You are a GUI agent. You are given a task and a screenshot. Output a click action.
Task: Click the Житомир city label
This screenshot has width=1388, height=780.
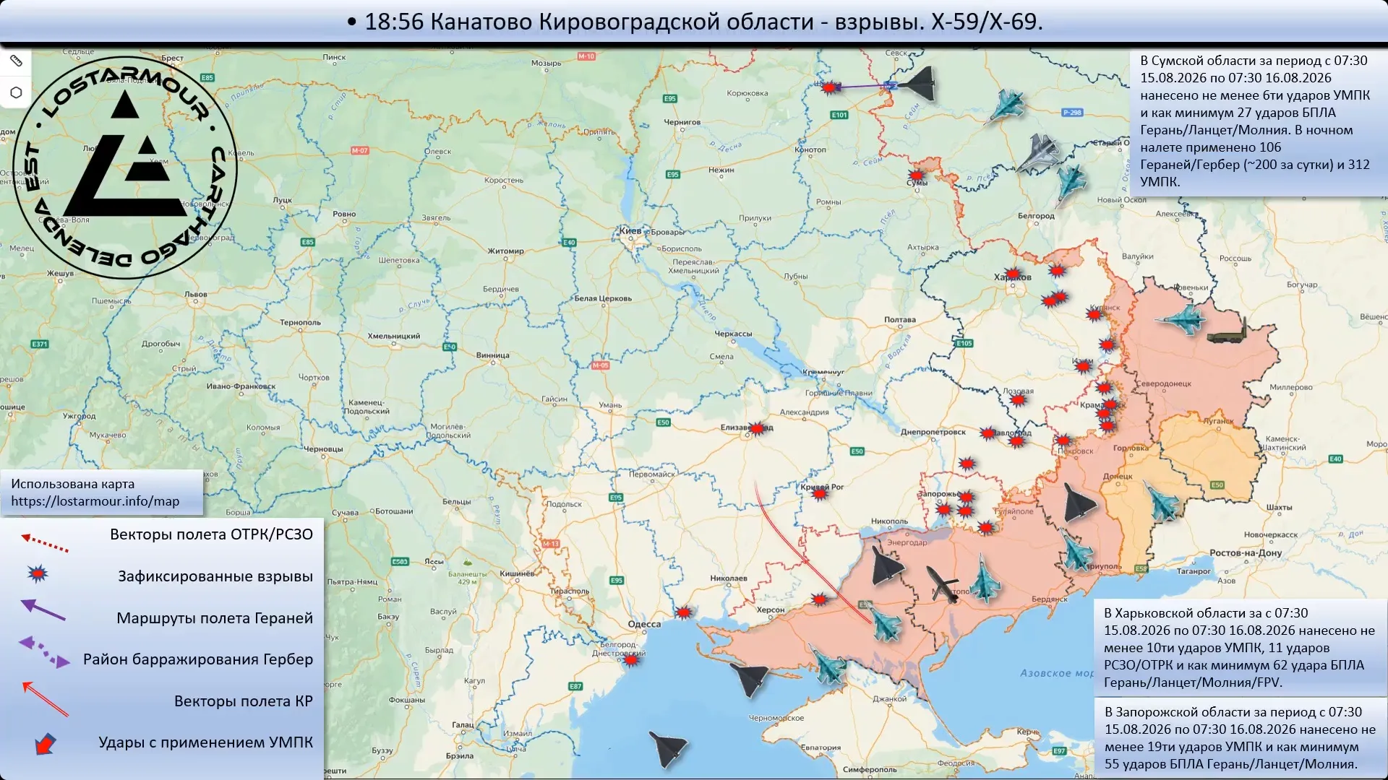point(505,251)
